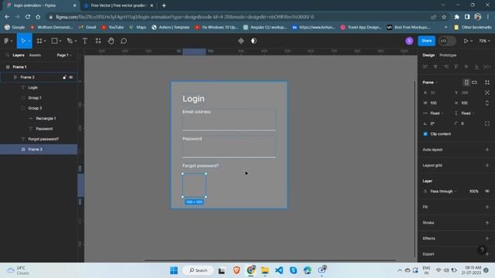This screenshot has height=278, width=495.
Task: Toggle layer visibility in Layer section
Action: 487,192
